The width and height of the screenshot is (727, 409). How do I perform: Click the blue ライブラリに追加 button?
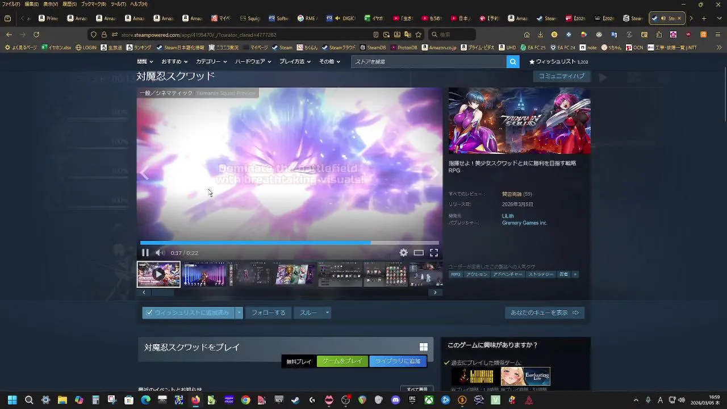(398, 361)
